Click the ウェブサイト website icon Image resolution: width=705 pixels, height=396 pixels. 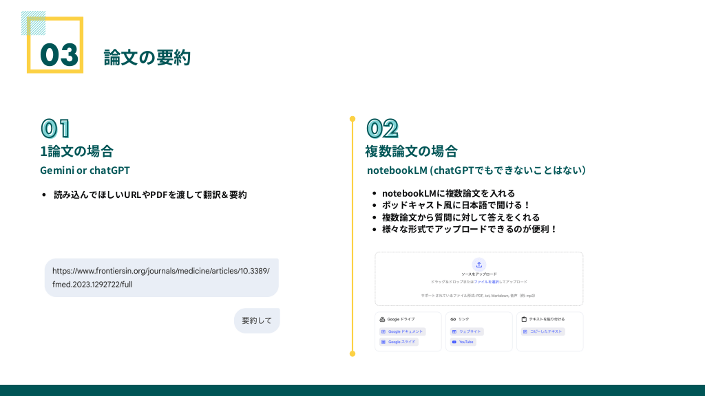coord(454,331)
